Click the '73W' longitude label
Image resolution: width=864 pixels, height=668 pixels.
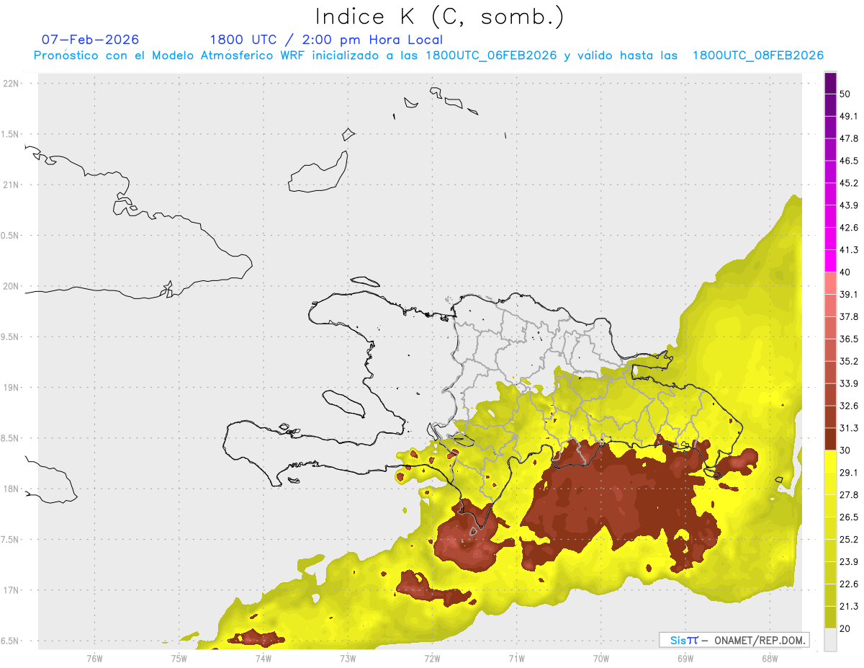point(348,658)
